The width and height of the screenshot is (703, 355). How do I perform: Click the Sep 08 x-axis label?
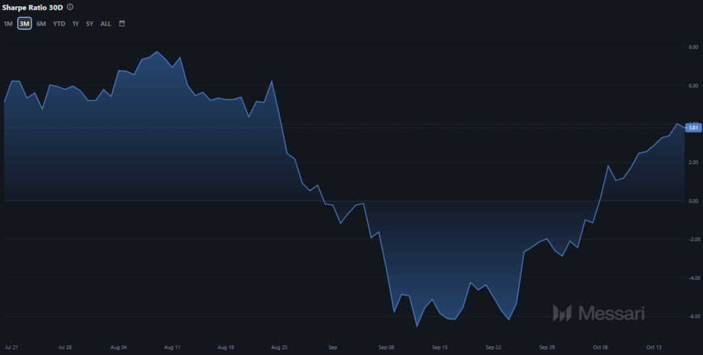pyautogui.click(x=386, y=347)
